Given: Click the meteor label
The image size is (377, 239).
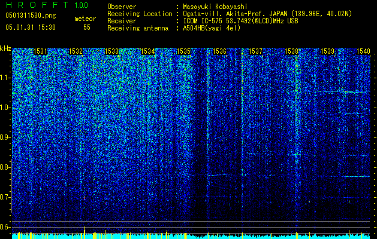Looking at the screenshot, I should (x=85, y=19).
